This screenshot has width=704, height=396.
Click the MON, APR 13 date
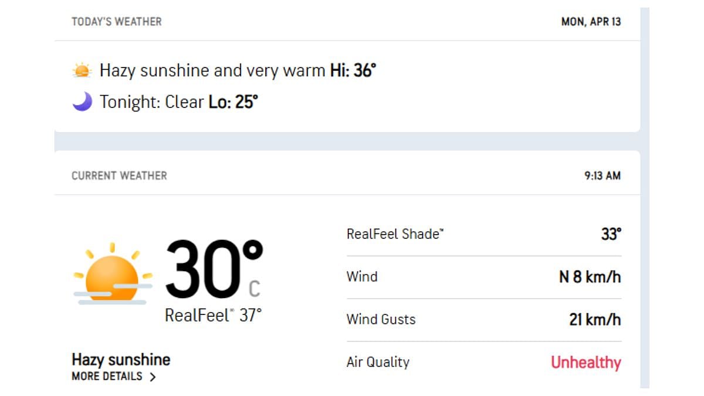(591, 22)
